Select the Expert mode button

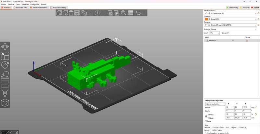click(x=254, y=7)
